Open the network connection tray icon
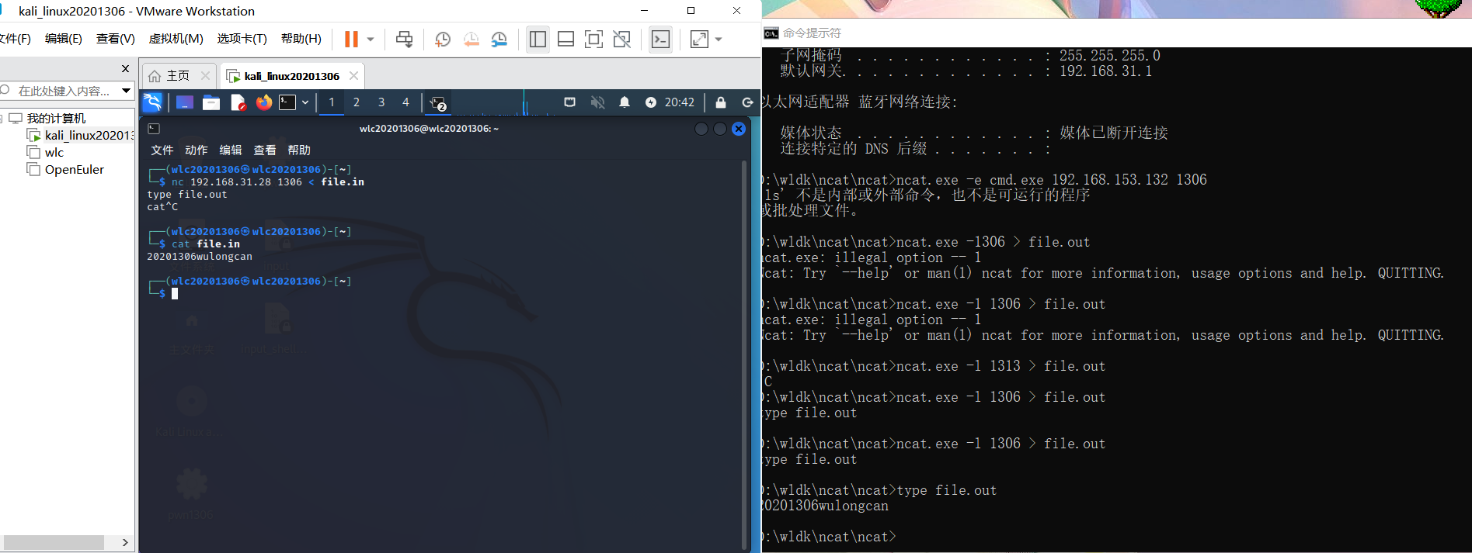 (x=569, y=102)
